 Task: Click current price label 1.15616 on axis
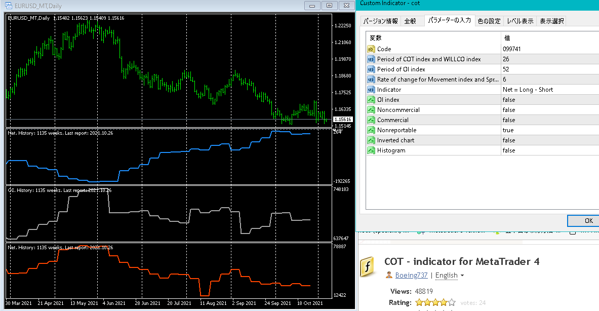click(x=343, y=119)
